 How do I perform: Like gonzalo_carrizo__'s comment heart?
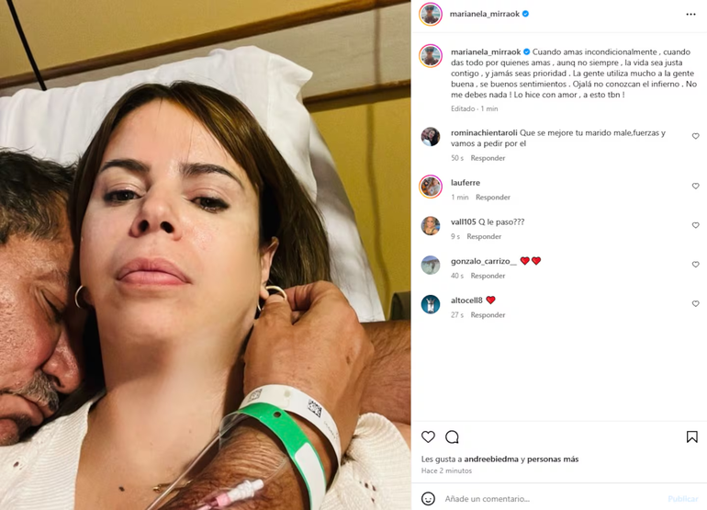(x=695, y=265)
